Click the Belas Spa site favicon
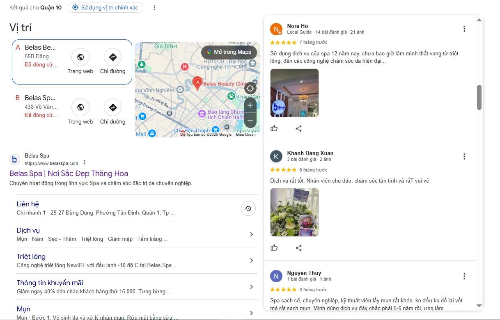500x320 pixels. (x=15, y=159)
